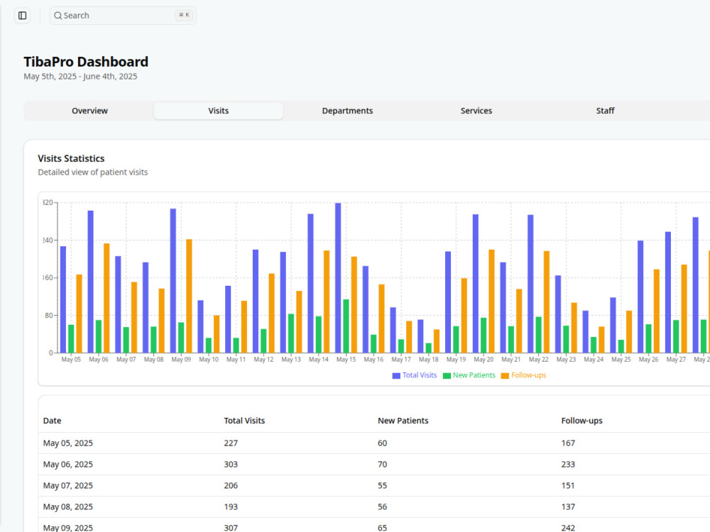Select the May 07, 2025 row date
The image size is (710, 532).
click(68, 486)
